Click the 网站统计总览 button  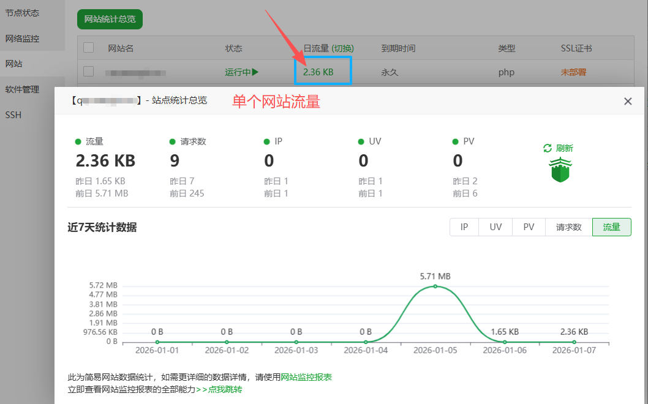(110, 19)
